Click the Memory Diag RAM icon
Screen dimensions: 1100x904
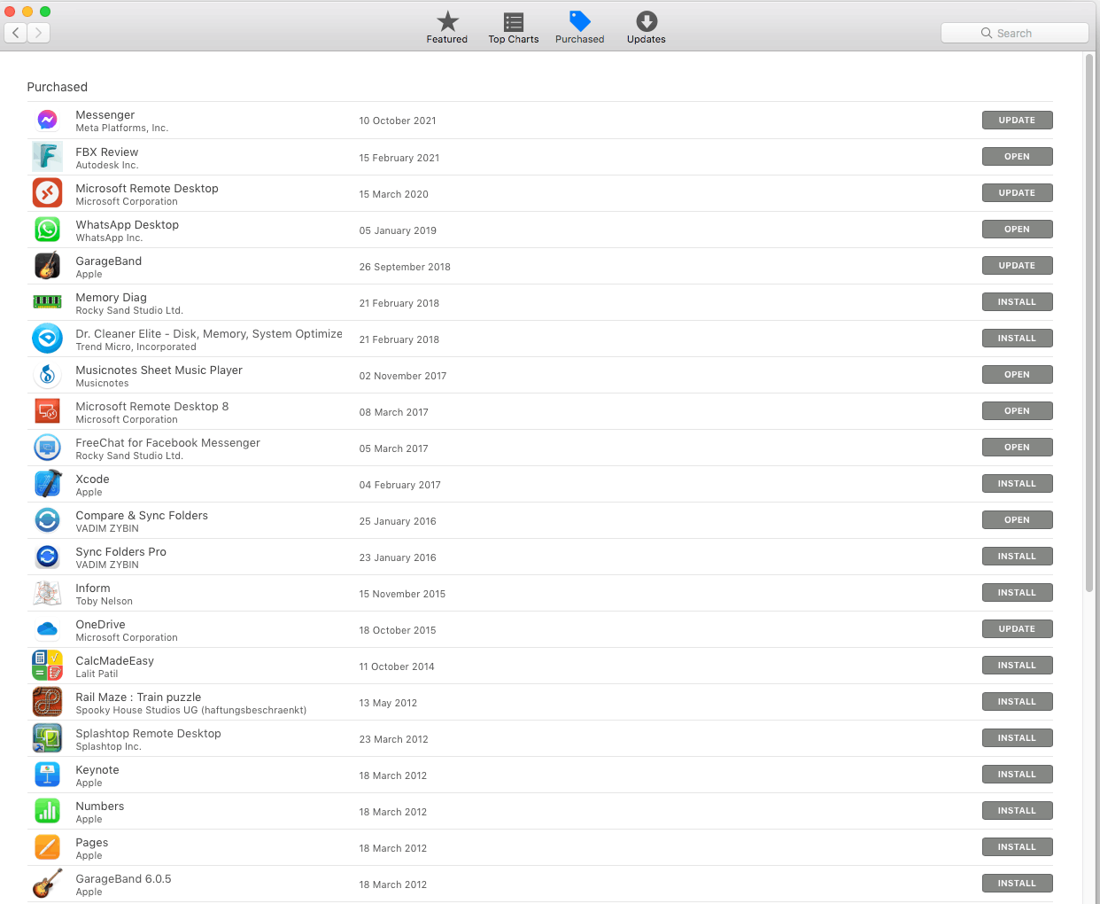coord(48,301)
